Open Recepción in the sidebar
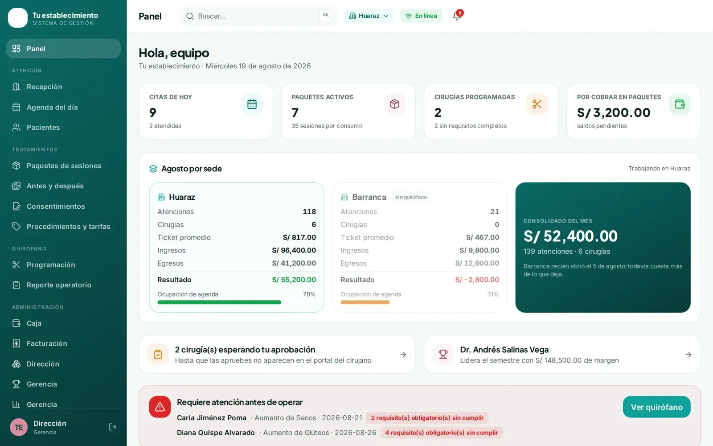The width and height of the screenshot is (713, 446). click(63, 87)
